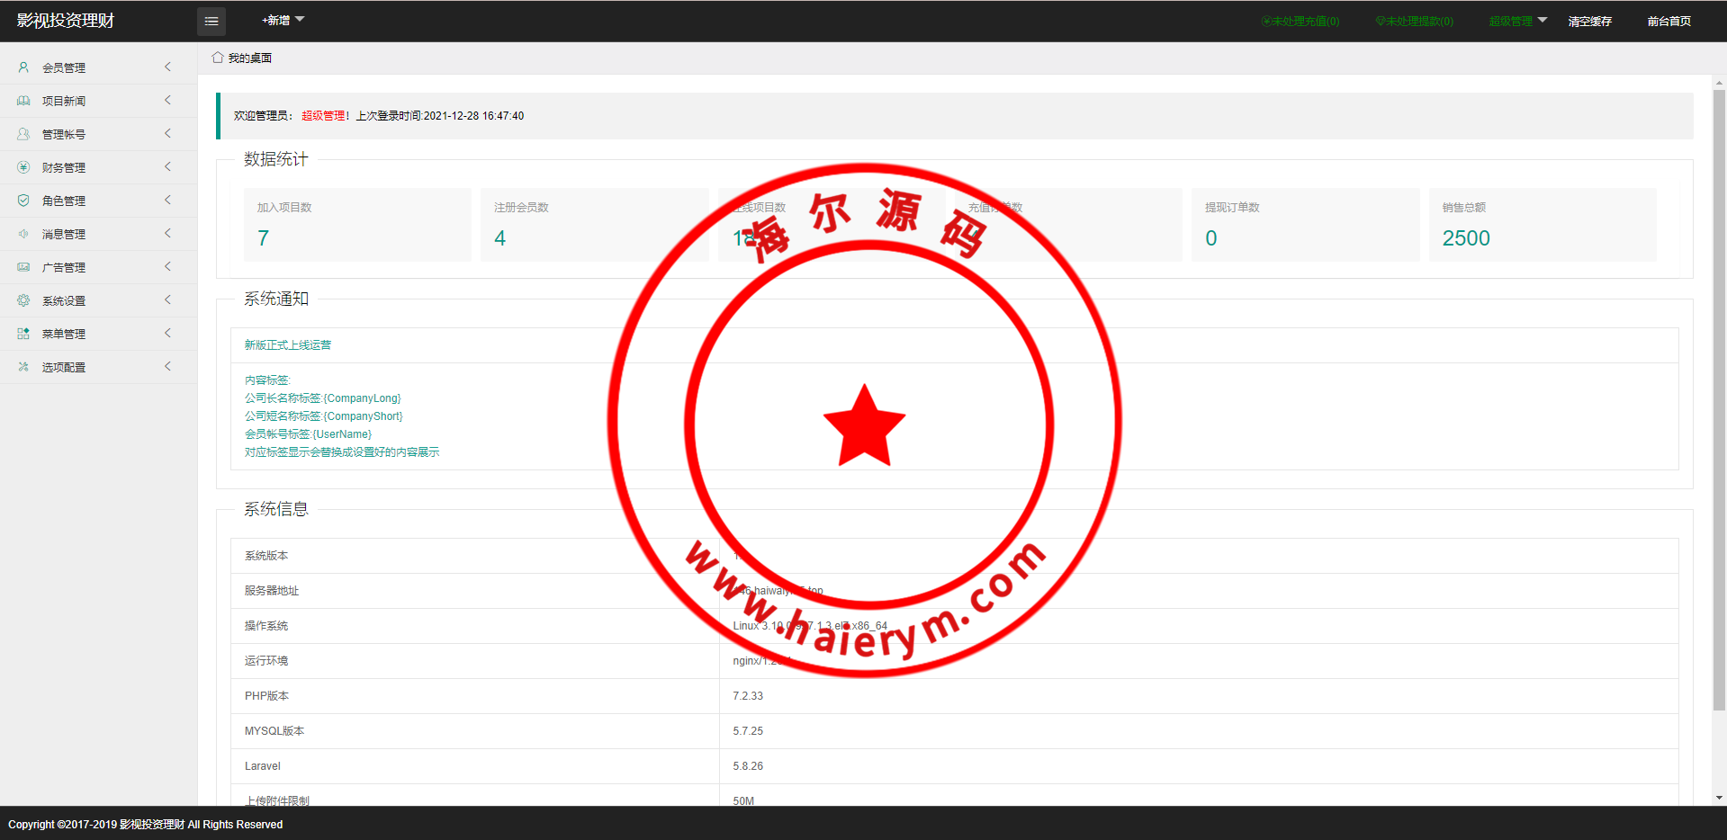Viewport: 1727px width, 840px height.
Task: Click the 角色管理 shield icon
Action: pos(23,201)
